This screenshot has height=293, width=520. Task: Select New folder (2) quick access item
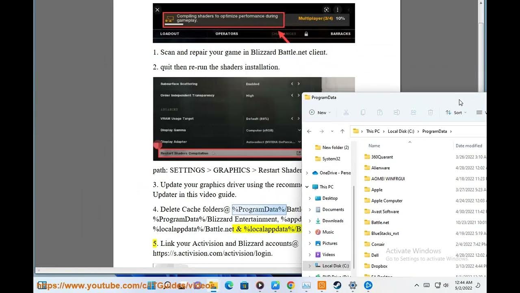point(332,147)
